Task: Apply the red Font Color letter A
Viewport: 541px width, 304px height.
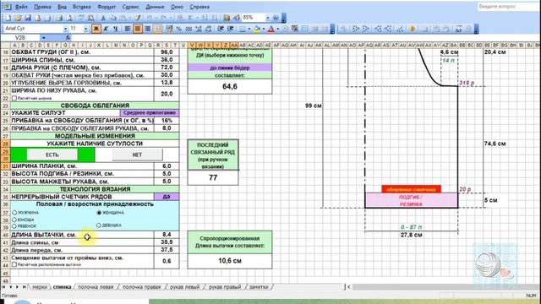Action: (x=271, y=29)
